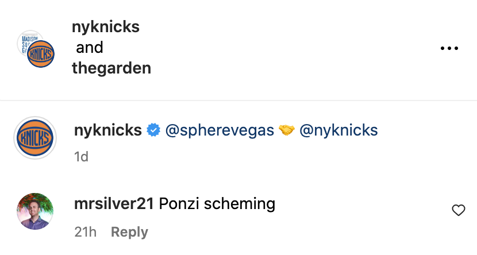Click the 21h comment timestamp
Viewport: 477px width, 255px height.
86,232
